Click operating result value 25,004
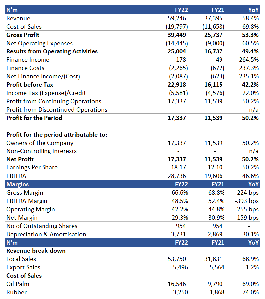The image size is (265, 299). (177, 51)
